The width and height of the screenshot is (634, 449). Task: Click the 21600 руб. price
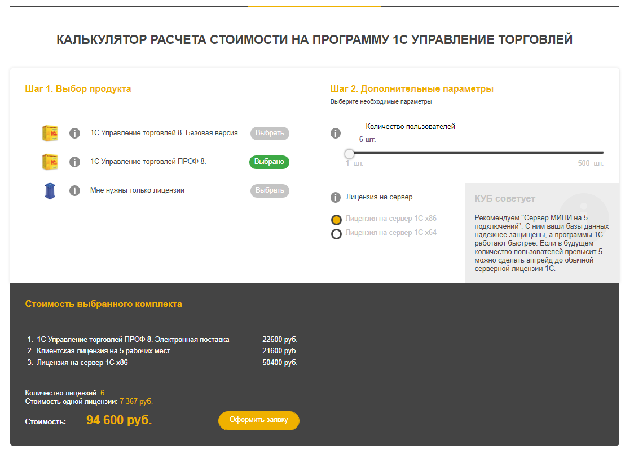pyautogui.click(x=280, y=351)
